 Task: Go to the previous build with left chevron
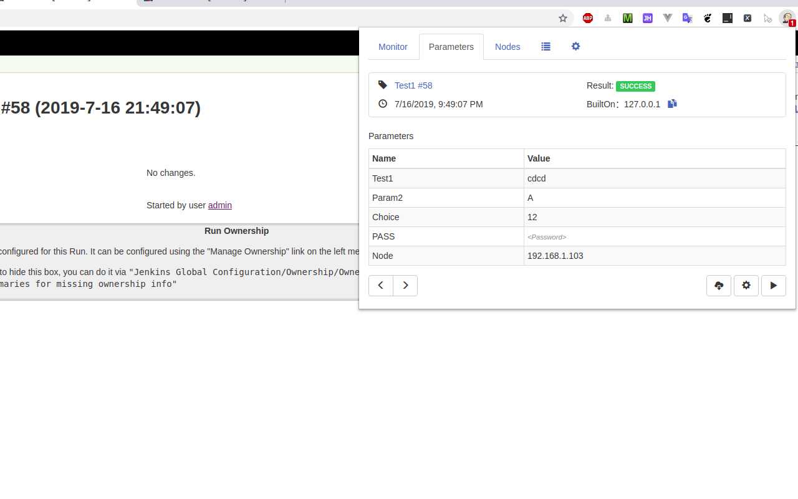click(x=381, y=285)
